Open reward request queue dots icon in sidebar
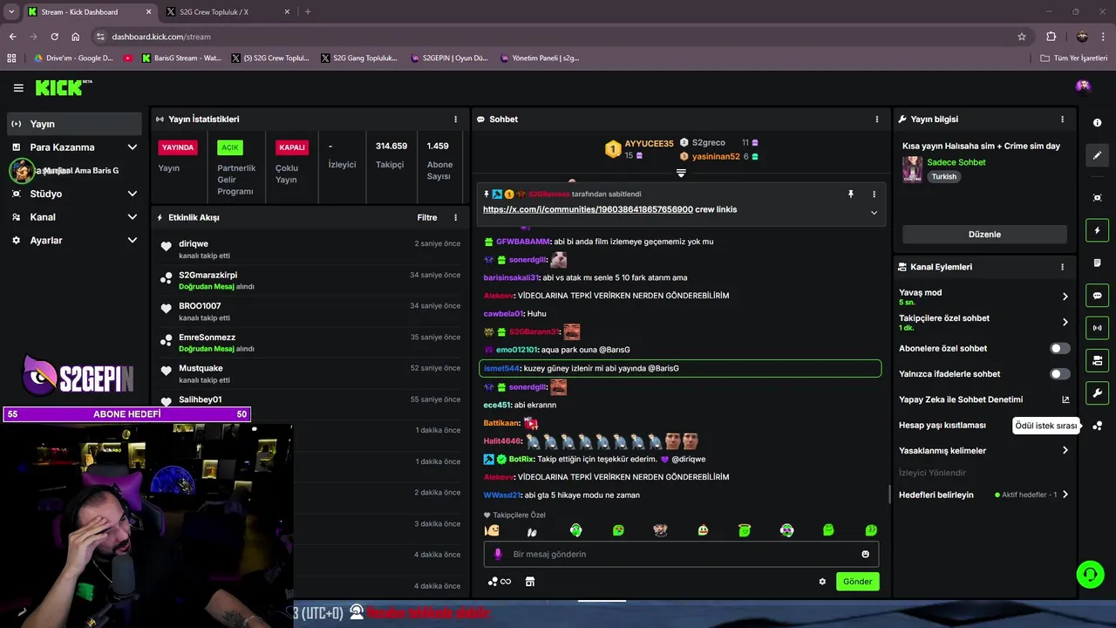This screenshot has width=1116, height=628. (1097, 426)
